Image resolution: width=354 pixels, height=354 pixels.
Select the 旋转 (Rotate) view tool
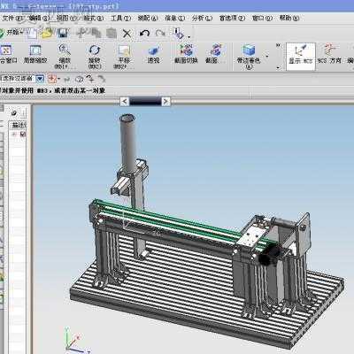click(x=95, y=57)
